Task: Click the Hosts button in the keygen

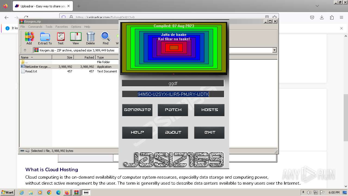Action: [x=209, y=110]
